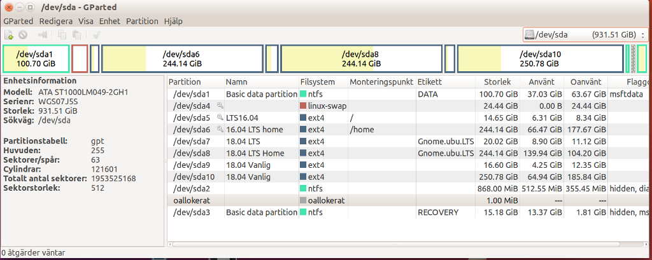Select the /dev/sda7 partition row

(x=409, y=141)
